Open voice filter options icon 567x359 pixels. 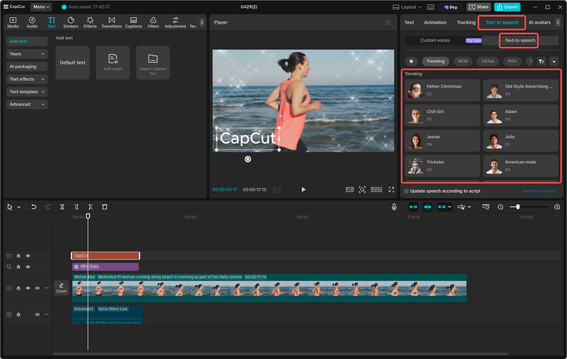point(541,61)
